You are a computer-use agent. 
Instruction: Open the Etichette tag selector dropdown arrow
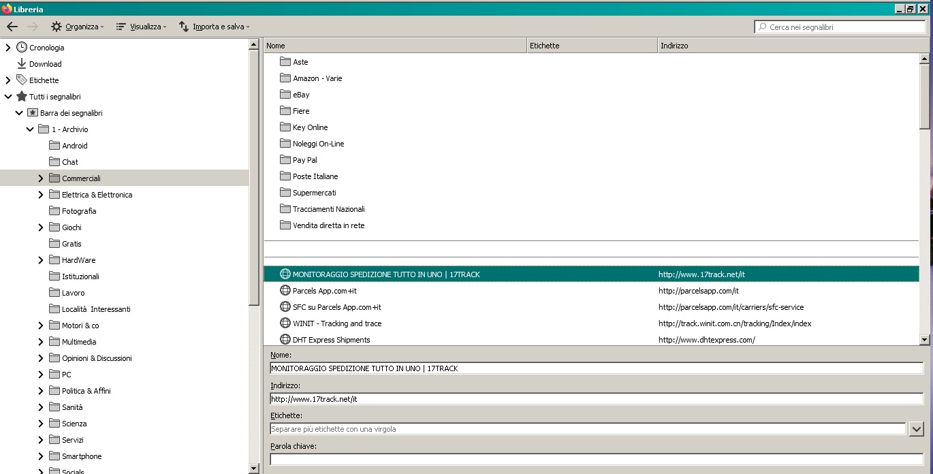(x=916, y=429)
